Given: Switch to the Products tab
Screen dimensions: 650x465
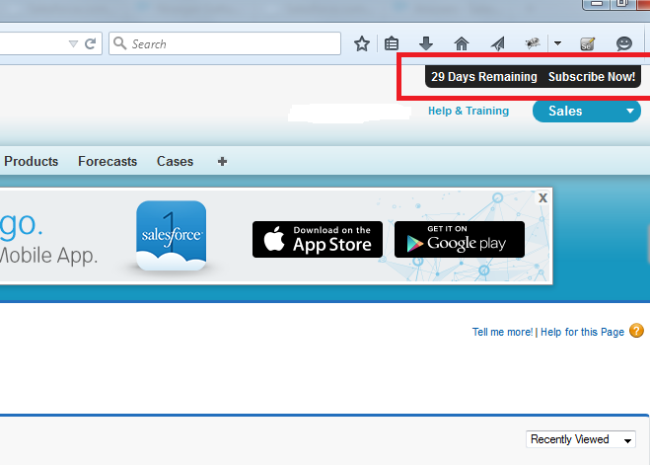Looking at the screenshot, I should click(x=32, y=161).
